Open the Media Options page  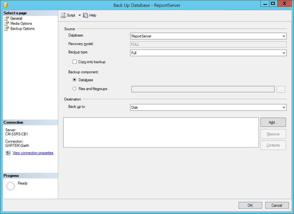coord(21,23)
